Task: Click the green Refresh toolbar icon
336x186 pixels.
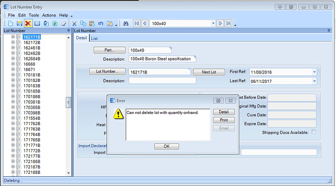Action: point(55,23)
